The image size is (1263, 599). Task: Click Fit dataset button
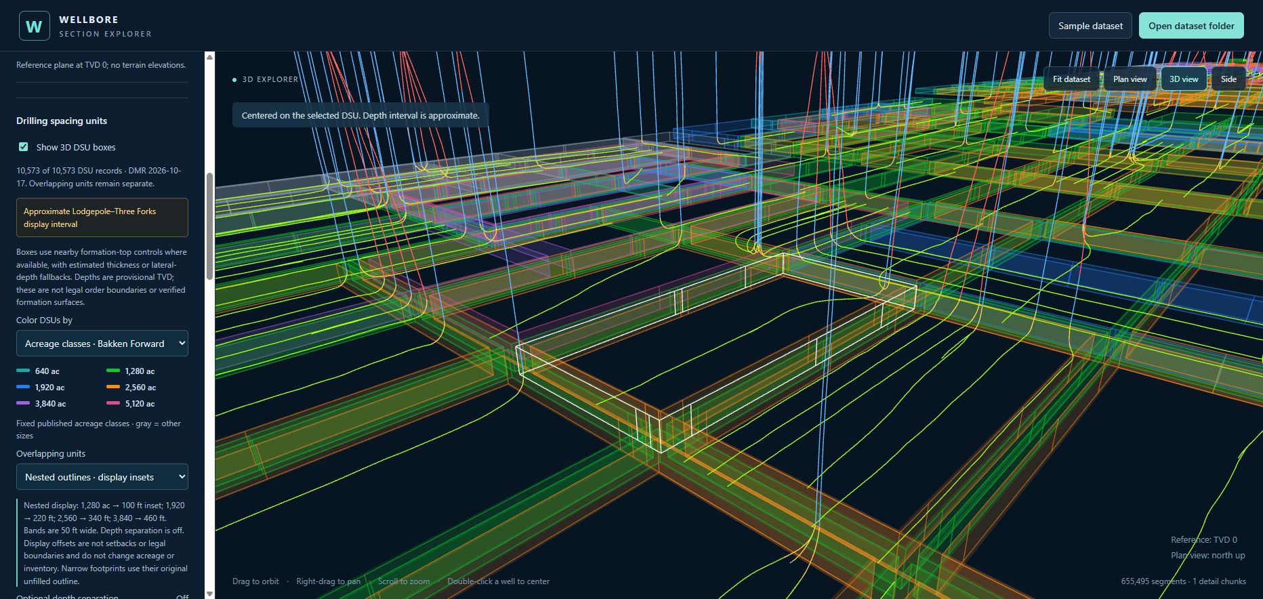(x=1071, y=79)
